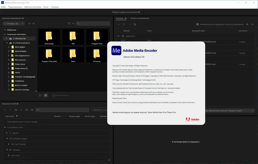
Task: Toggle eye icon for ingest view types
Action: 73,23
